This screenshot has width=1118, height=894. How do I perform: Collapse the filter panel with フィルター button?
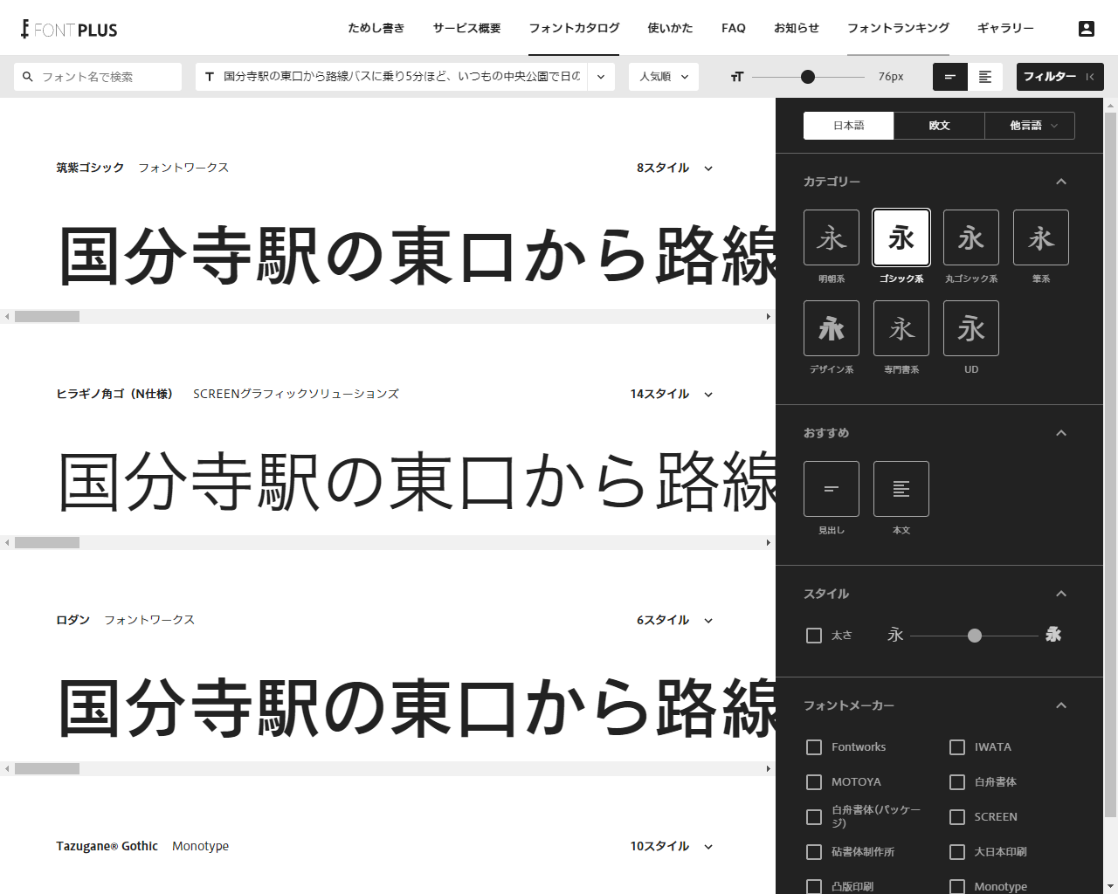tap(1059, 77)
